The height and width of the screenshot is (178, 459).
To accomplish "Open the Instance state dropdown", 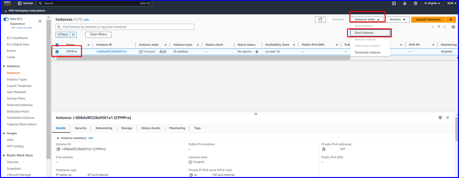I will [367, 19].
